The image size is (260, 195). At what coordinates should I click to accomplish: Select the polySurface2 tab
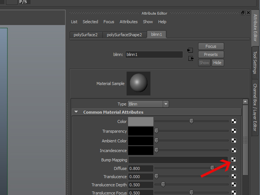86,35
